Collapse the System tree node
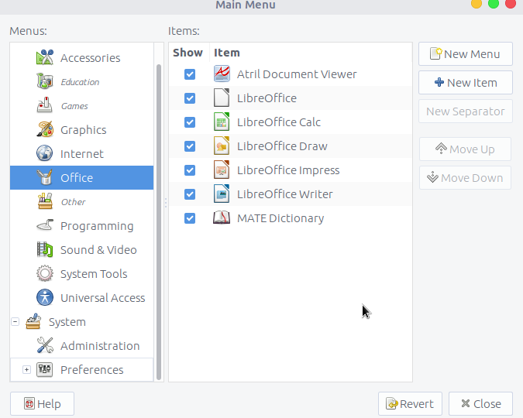This screenshot has height=418, width=523. pos(15,322)
